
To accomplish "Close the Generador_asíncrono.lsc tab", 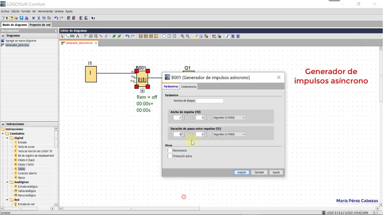I will [x=96, y=43].
